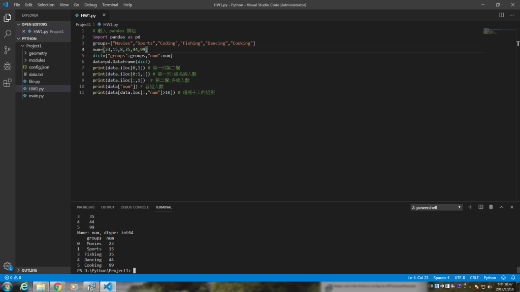Open notifications bell in status bar
The image size is (520, 292).
click(x=513, y=278)
